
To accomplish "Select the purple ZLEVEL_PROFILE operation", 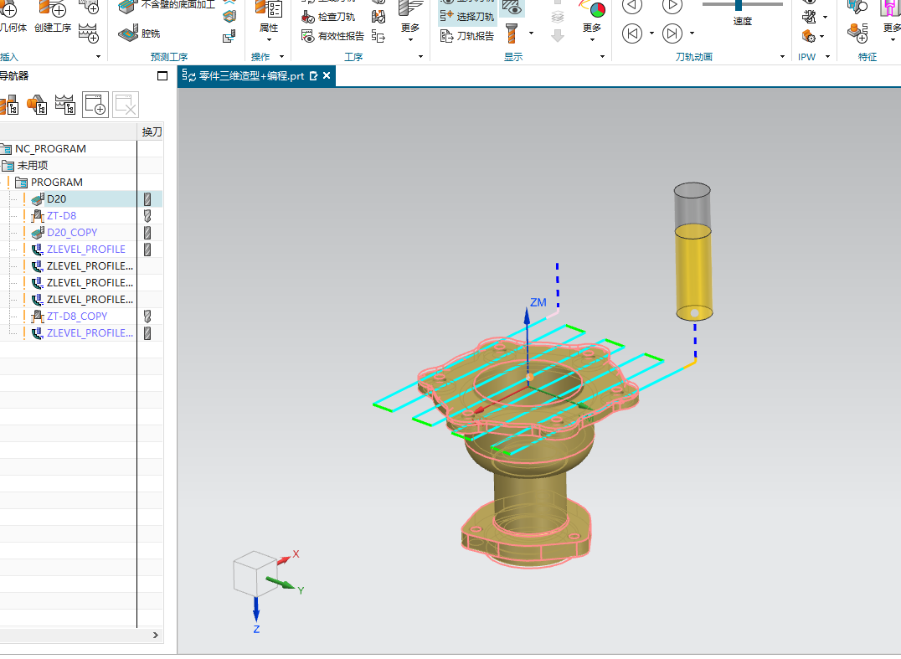I will [x=86, y=249].
